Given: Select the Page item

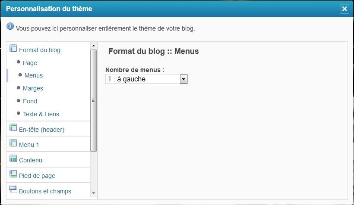Looking at the screenshot, I should click(x=30, y=63).
